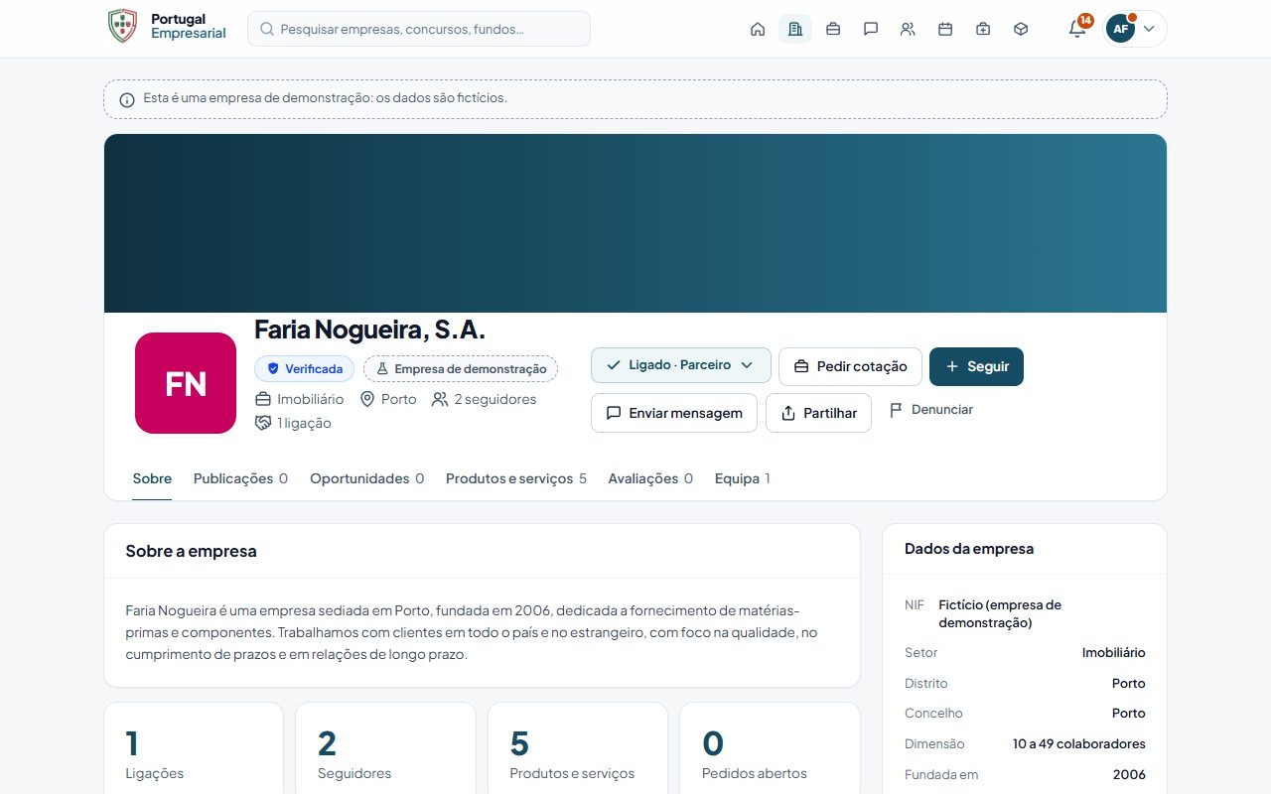1271x794 pixels.
Task: Click the handshake ligação icon
Action: point(263,423)
